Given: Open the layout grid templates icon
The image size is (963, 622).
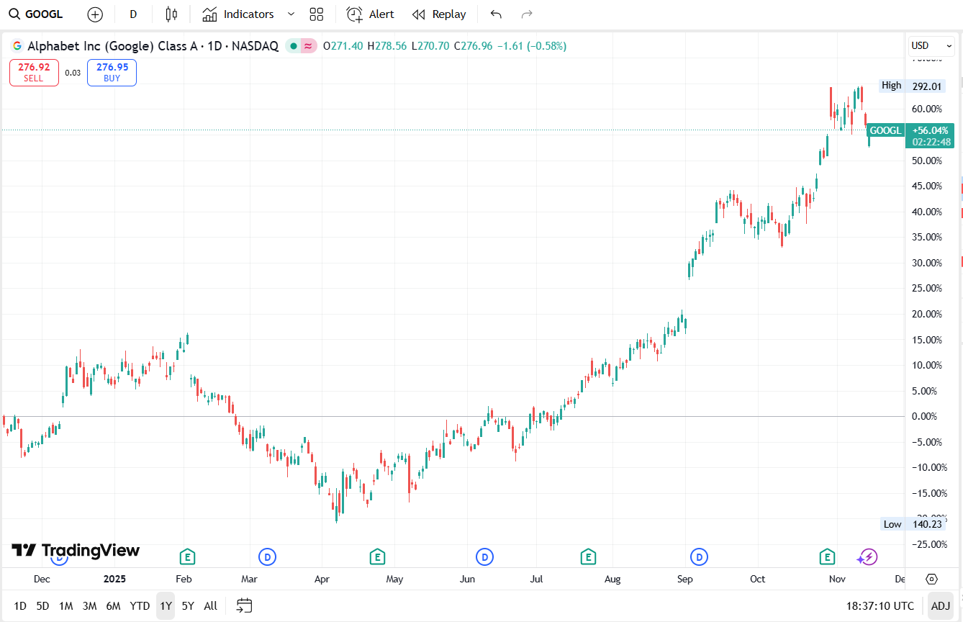Looking at the screenshot, I should (316, 14).
